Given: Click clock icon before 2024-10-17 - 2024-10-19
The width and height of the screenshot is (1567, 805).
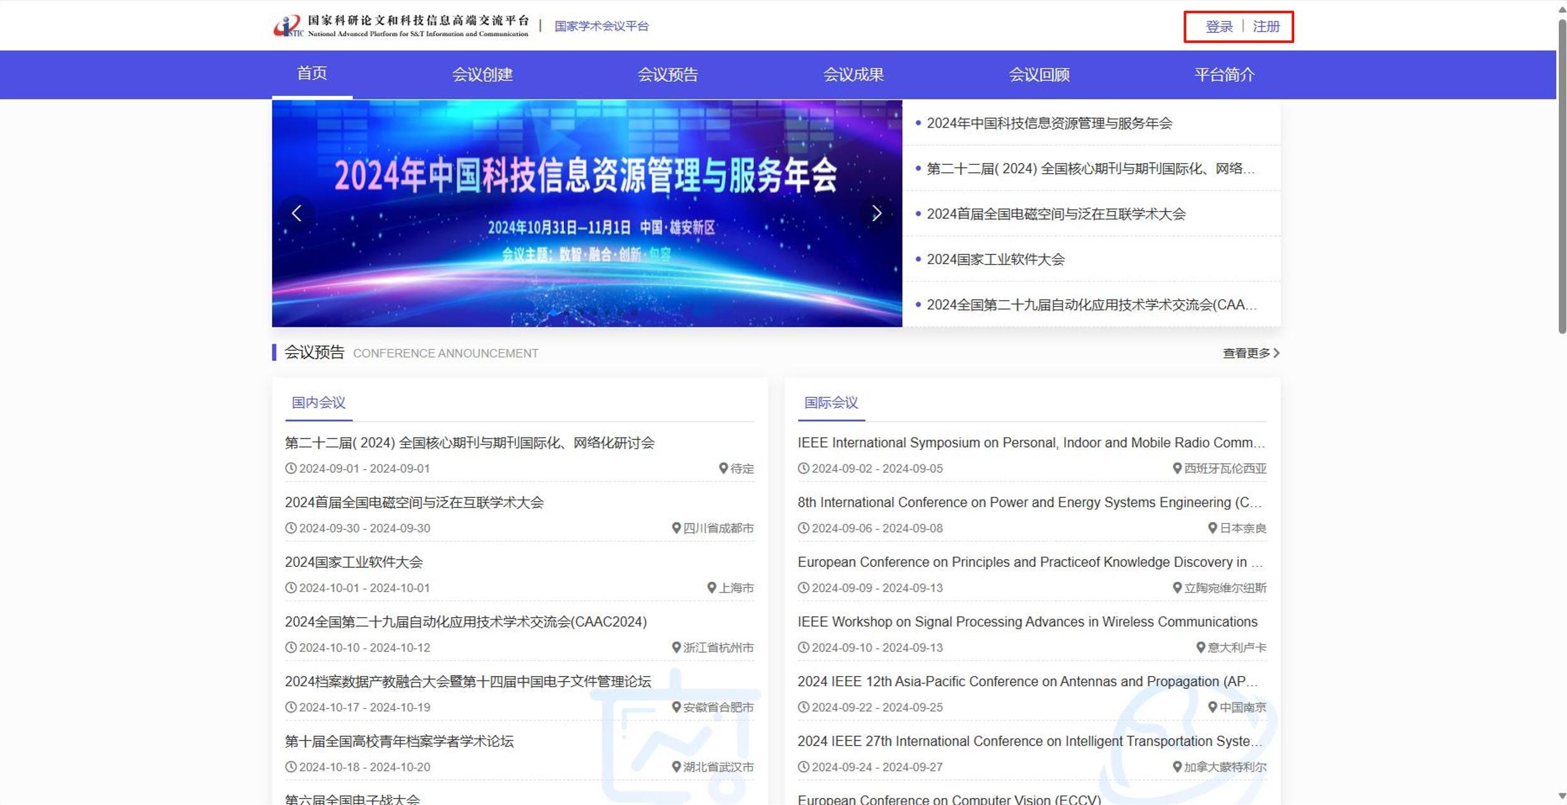Looking at the screenshot, I should (x=291, y=707).
